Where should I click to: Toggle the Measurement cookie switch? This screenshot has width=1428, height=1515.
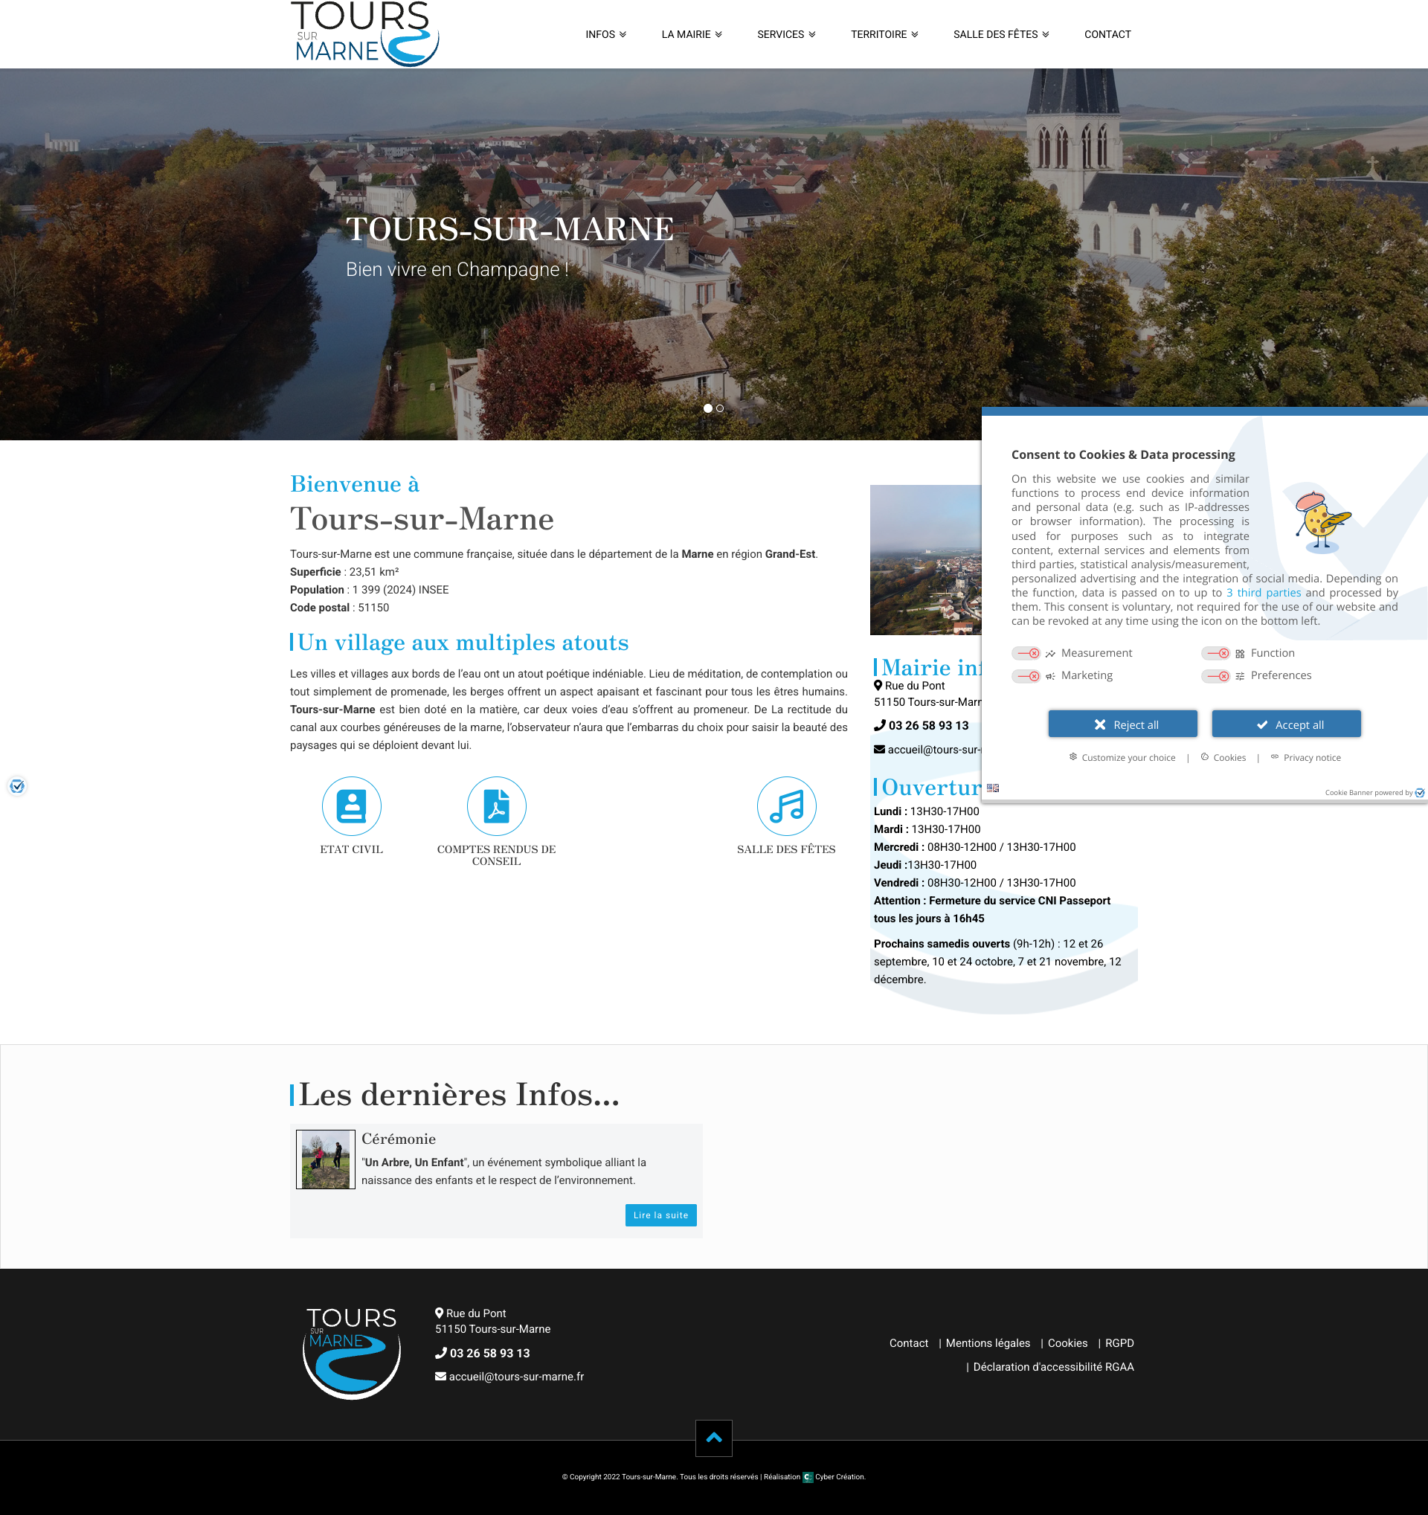coord(1026,653)
